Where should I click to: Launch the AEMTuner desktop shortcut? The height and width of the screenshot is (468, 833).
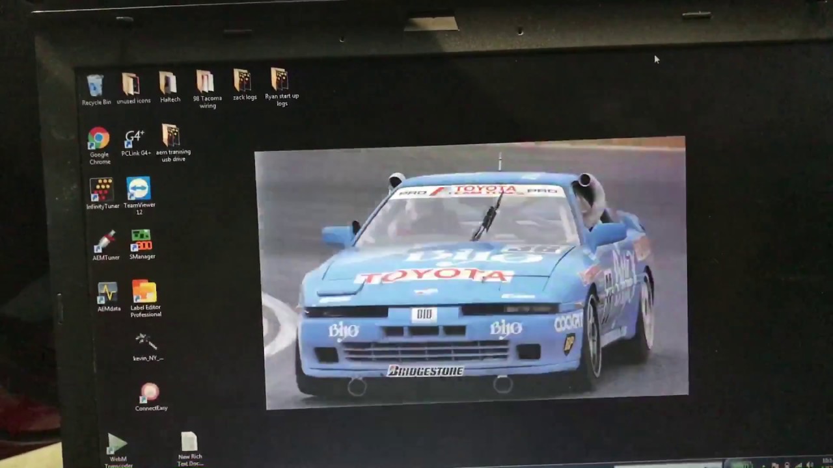point(105,246)
